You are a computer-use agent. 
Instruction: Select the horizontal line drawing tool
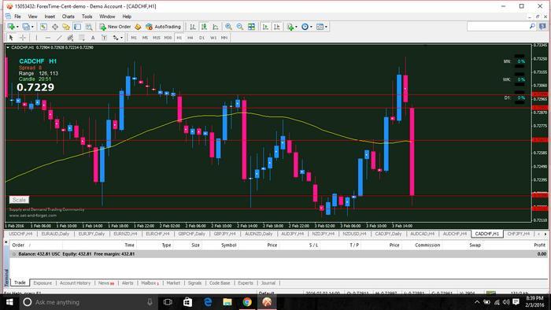point(48,38)
